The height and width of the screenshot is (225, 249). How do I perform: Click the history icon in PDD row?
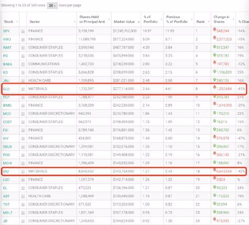[23, 155]
